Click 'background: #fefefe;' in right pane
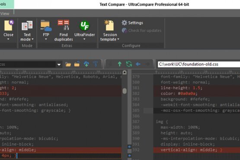The width and height of the screenshot is (240, 160). [185, 99]
